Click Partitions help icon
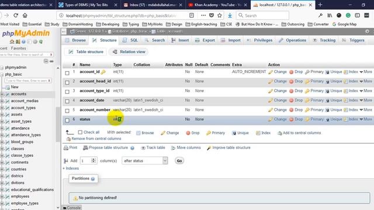This screenshot has height=210, width=374. click(x=93, y=179)
